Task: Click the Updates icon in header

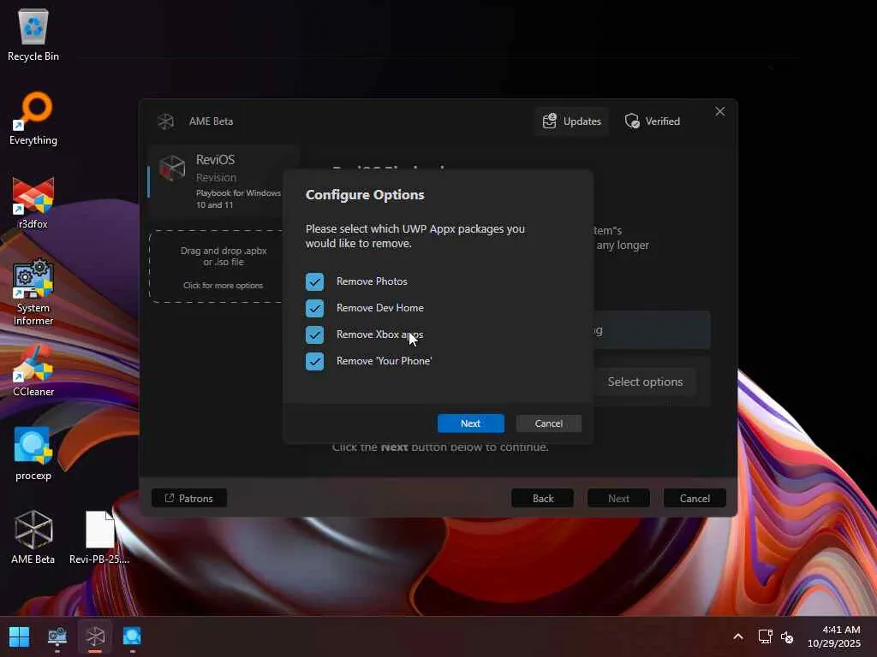Action: (549, 121)
